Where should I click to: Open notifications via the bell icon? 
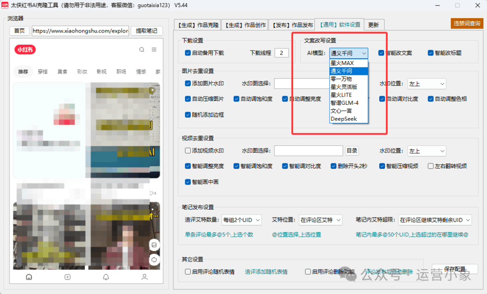click(x=106, y=277)
